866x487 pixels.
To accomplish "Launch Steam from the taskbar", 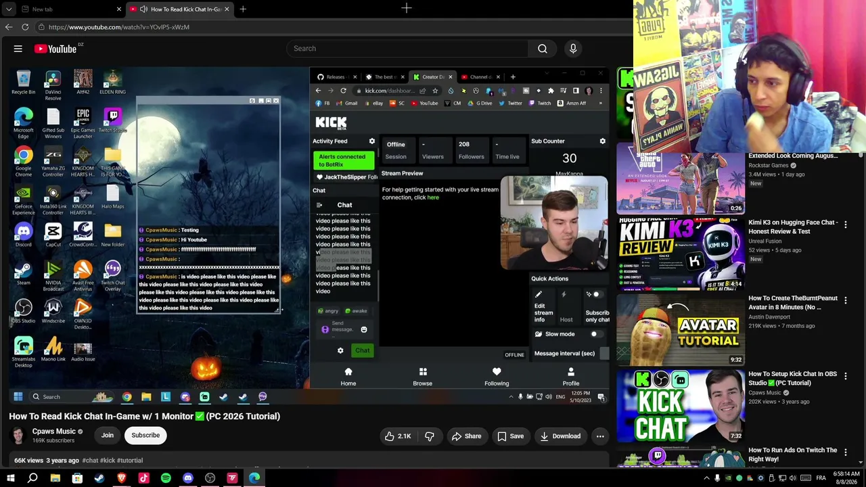I will [x=99, y=478].
